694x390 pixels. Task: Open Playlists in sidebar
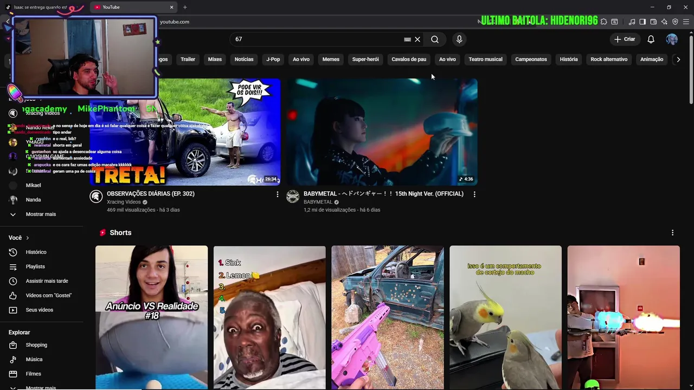(35, 266)
